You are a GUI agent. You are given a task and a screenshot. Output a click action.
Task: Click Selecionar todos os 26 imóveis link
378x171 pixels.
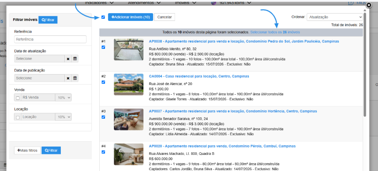pyautogui.click(x=275, y=32)
